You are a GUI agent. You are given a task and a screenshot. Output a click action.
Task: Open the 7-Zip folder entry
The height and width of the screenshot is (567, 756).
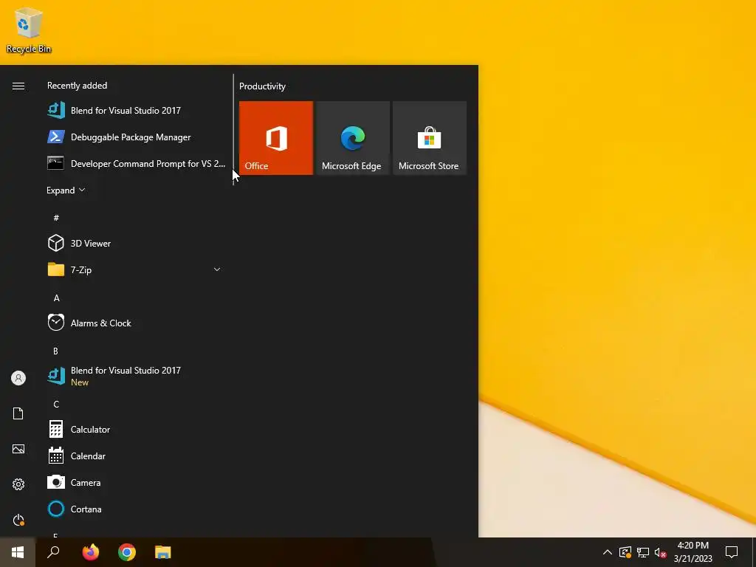[x=137, y=269]
